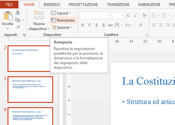Open the font name combo box
The height and width of the screenshot is (125, 175).
[x=96, y=15]
